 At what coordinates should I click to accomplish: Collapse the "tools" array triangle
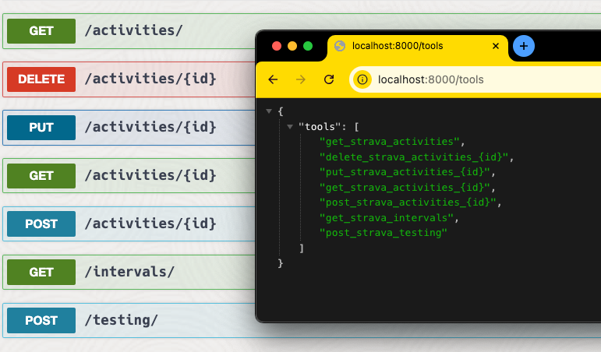click(290, 127)
